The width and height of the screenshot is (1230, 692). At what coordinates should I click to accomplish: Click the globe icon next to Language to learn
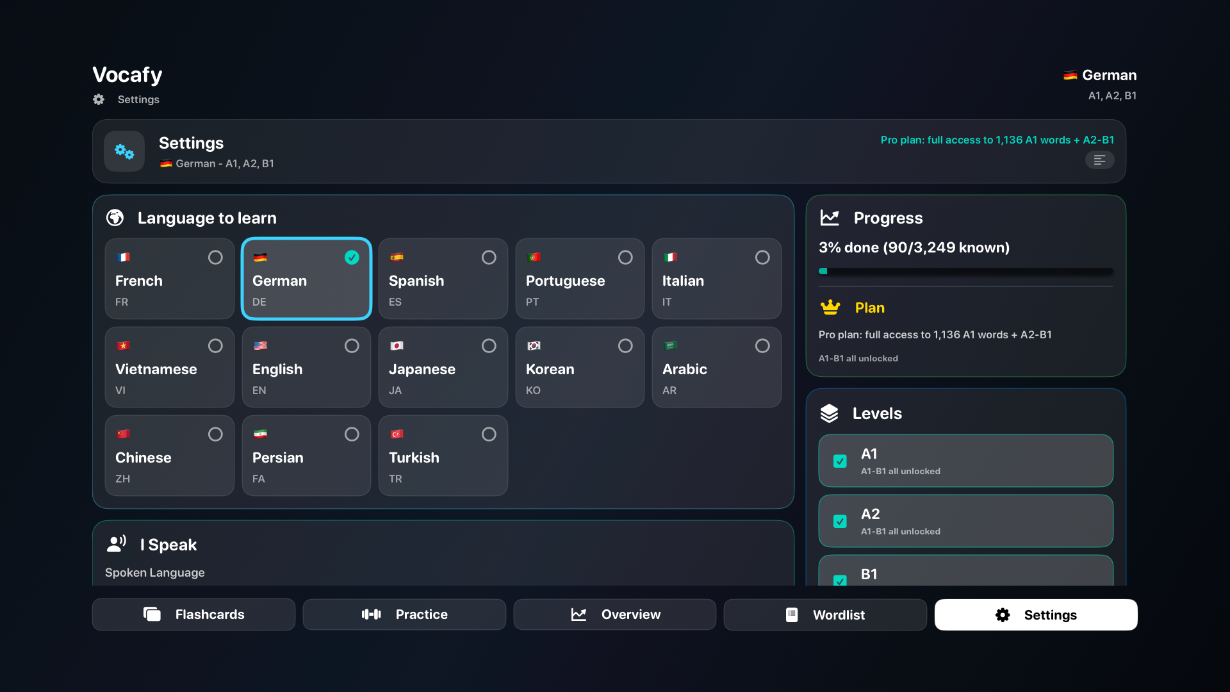(x=115, y=218)
